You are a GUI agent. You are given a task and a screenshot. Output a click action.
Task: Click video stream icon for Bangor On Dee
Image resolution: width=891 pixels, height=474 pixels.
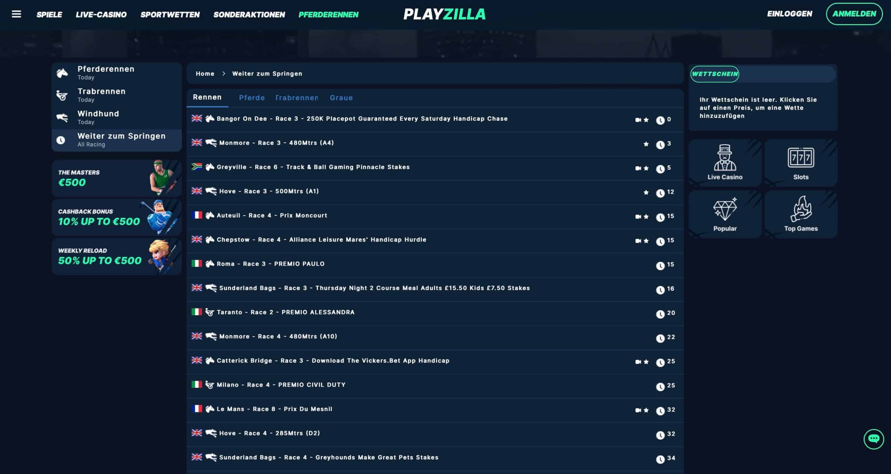tap(638, 120)
